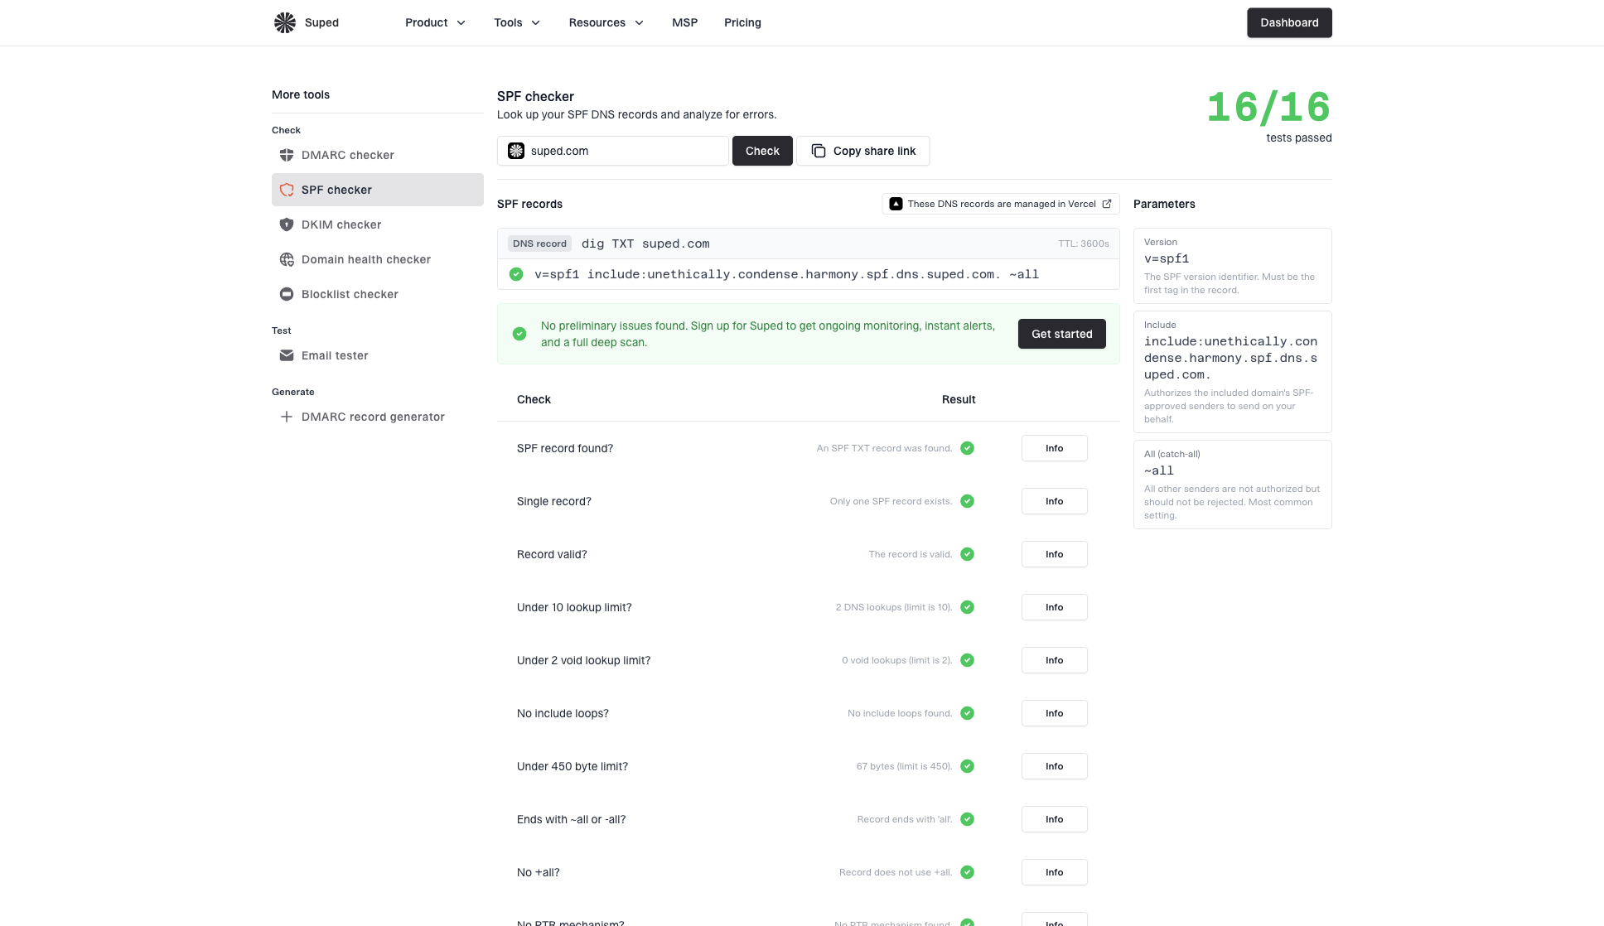Screen dimensions: 1604x926
Task: Open the Domain health checker tool
Action: pos(378,259)
